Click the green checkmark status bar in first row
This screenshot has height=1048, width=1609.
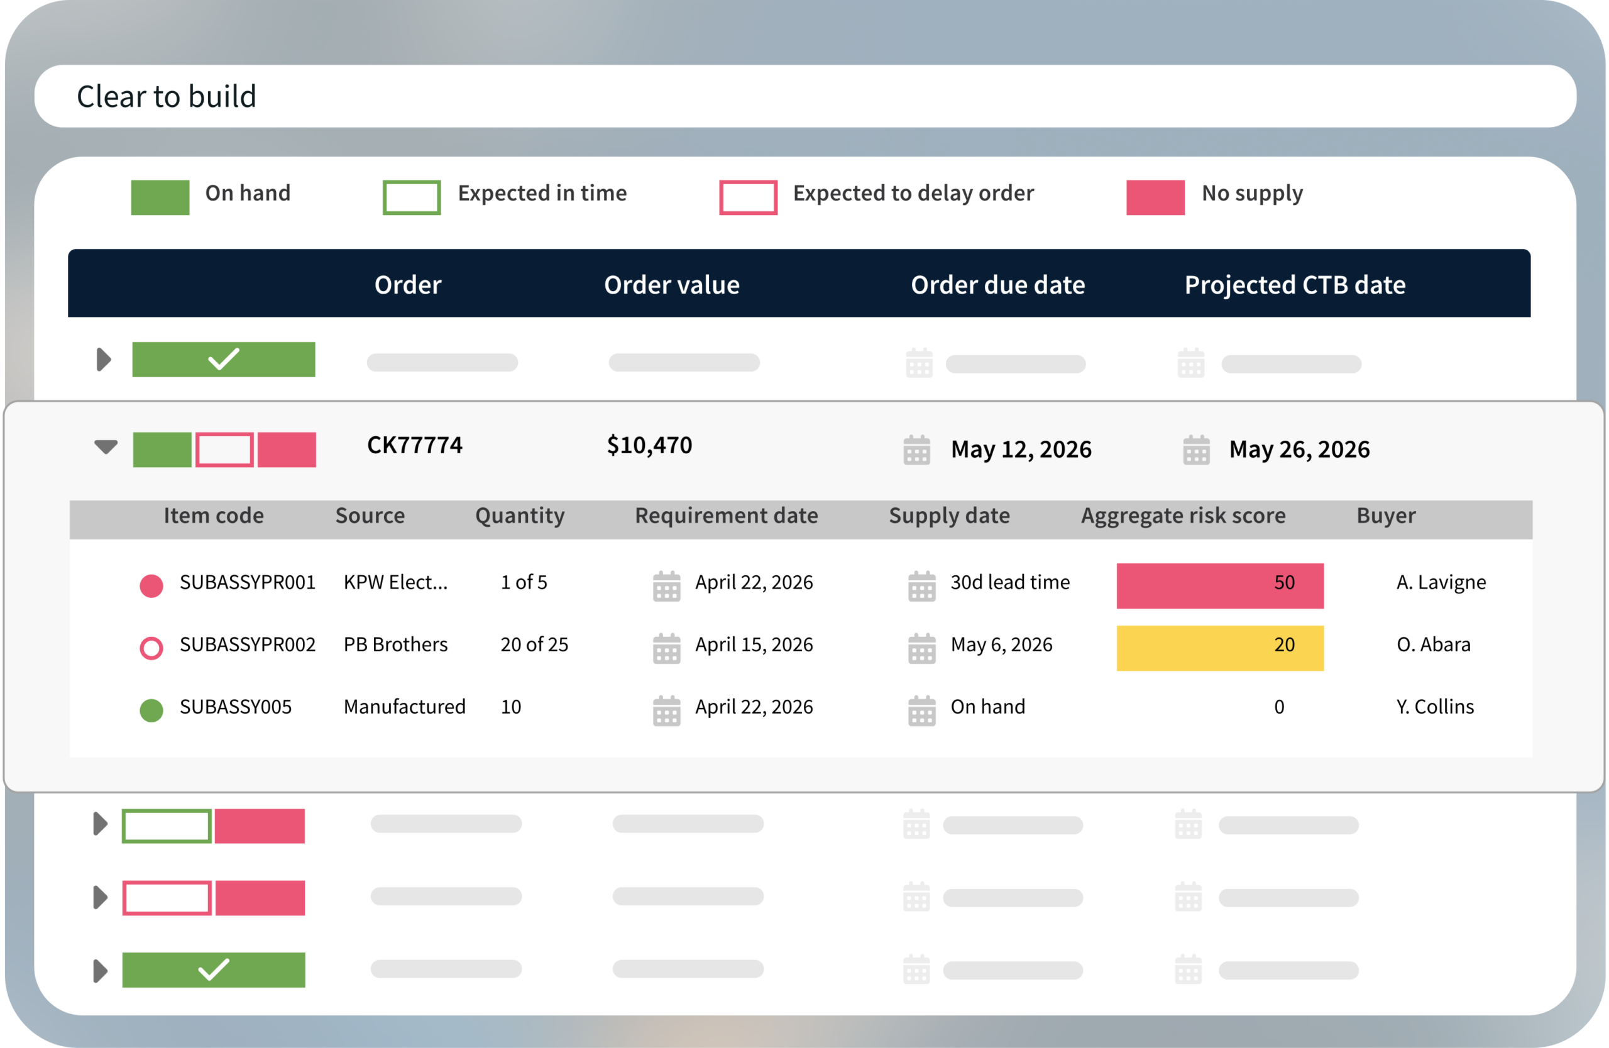click(x=224, y=359)
